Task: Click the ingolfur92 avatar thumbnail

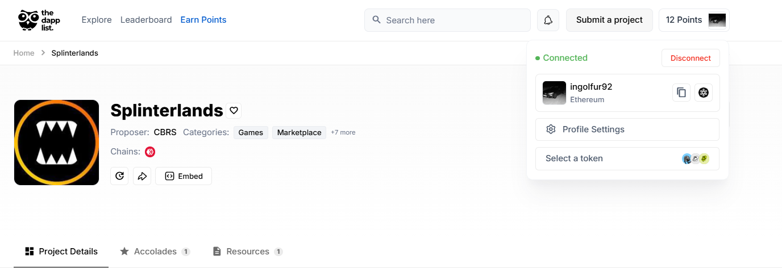Action: tap(554, 93)
